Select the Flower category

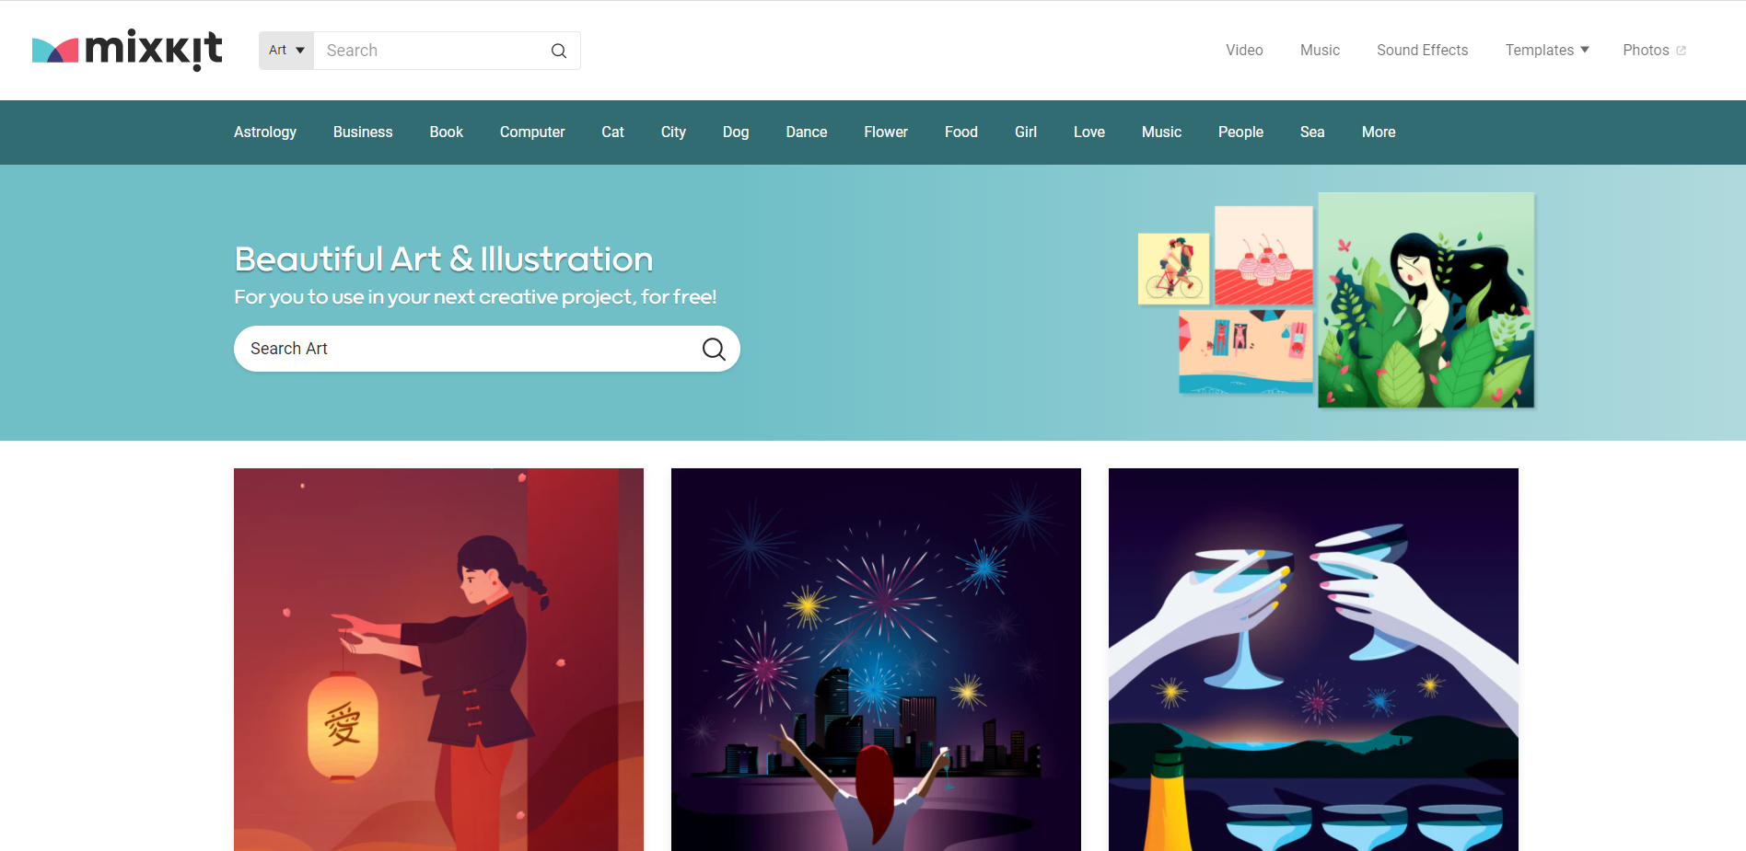click(886, 132)
